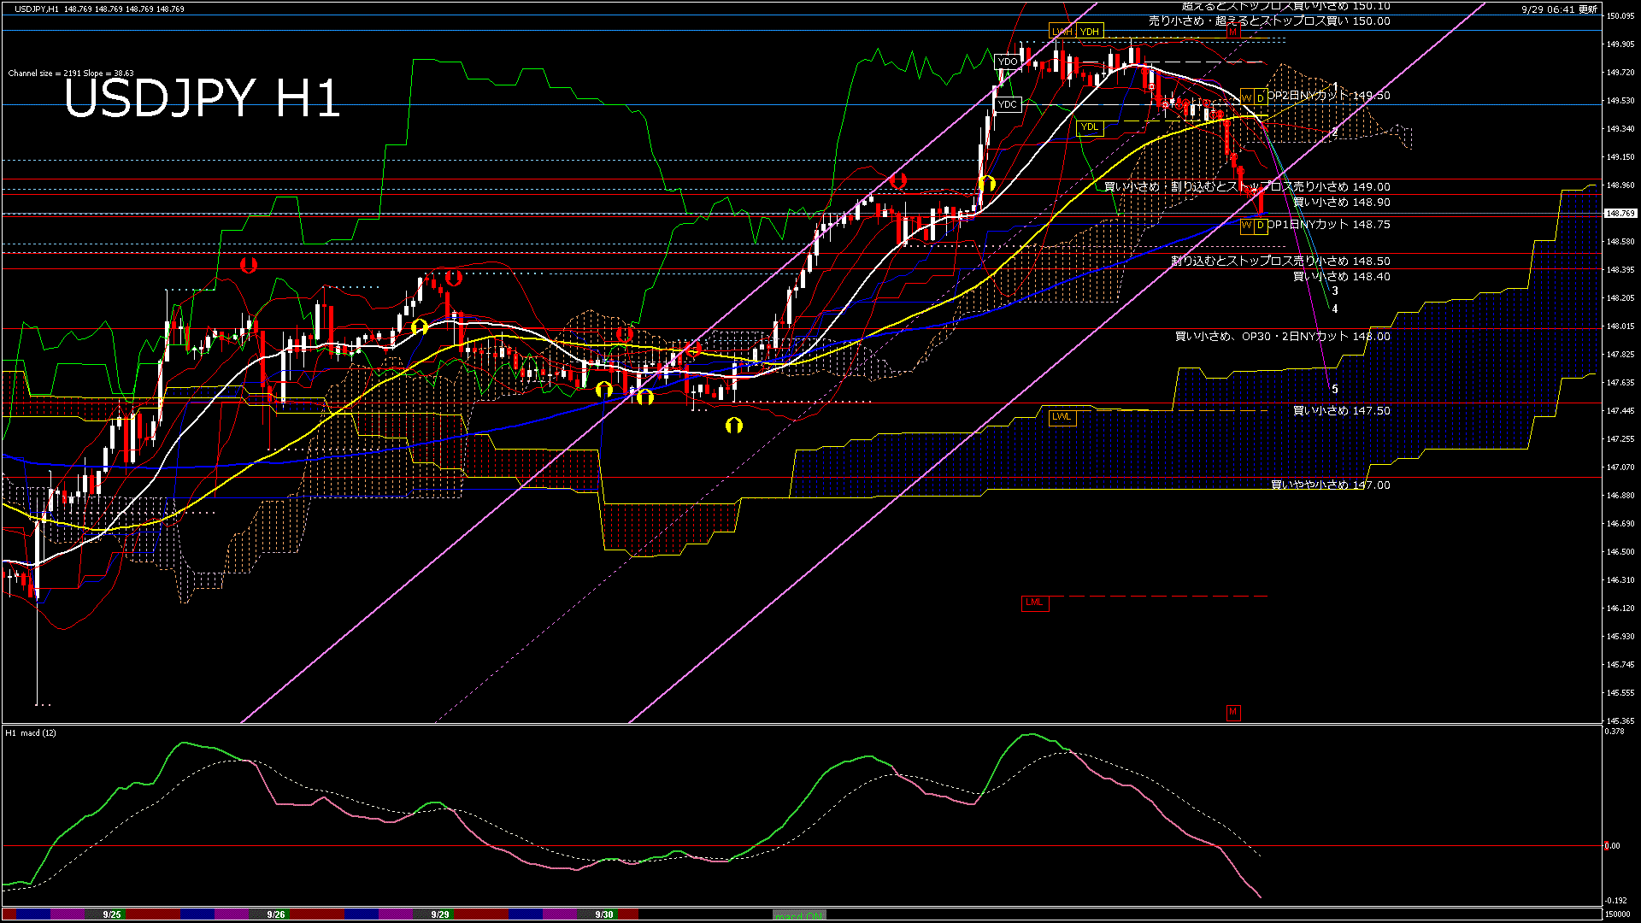Click the 買いやや小さめ 147.00 level label
The height and width of the screenshot is (923, 1641).
tap(1330, 485)
